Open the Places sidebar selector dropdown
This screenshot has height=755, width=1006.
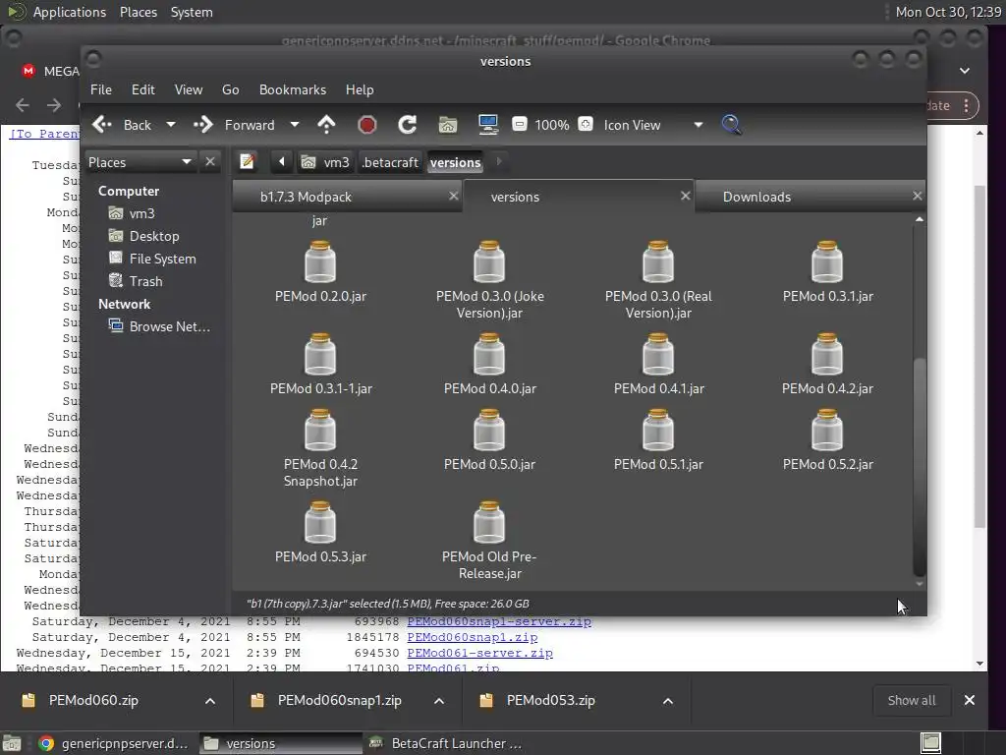140,162
